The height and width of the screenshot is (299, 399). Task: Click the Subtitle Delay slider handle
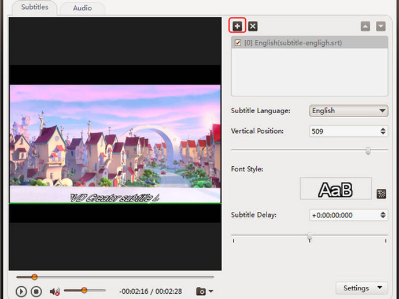[309, 236]
